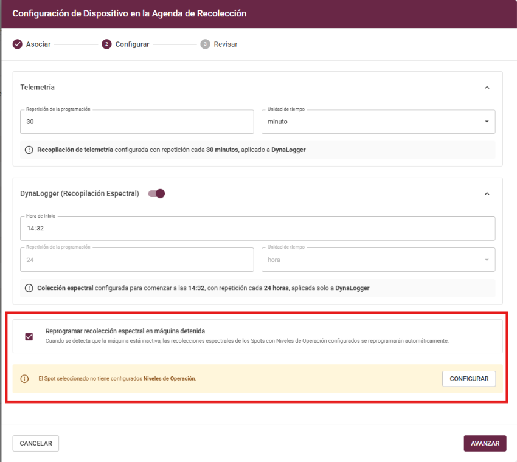Toggle the DynaLogger spectral collection switch
This screenshot has width=517, height=462.
pos(157,194)
